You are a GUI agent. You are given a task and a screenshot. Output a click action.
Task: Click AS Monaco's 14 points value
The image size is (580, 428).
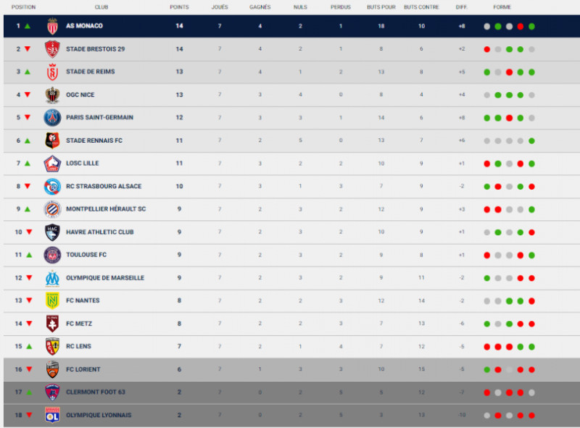pos(179,26)
